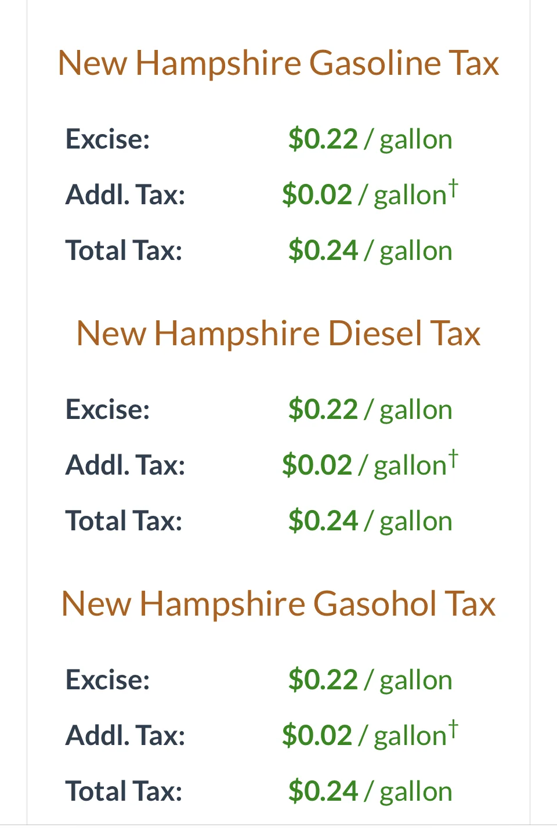The width and height of the screenshot is (557, 828).
Task: Click the gasoline Excise label
Action: click(x=108, y=139)
